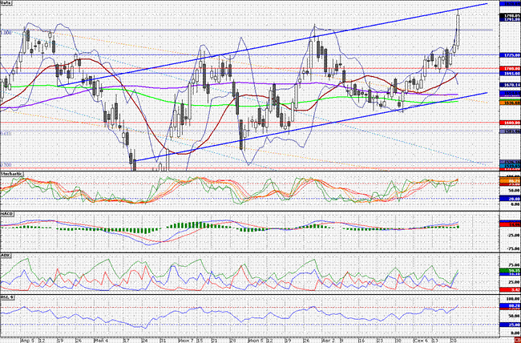
Task: Click the Июл 5 date label
Action: tap(255, 341)
